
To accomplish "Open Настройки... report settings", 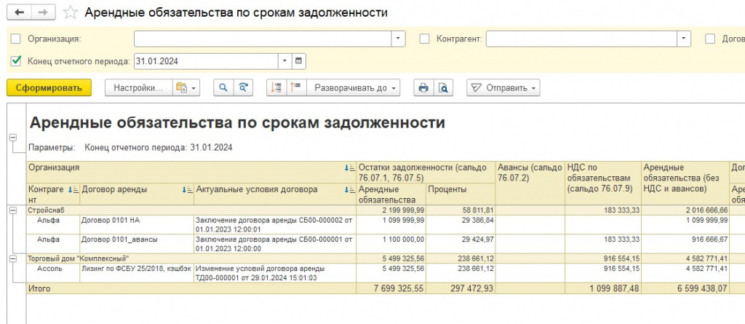I will [x=138, y=87].
